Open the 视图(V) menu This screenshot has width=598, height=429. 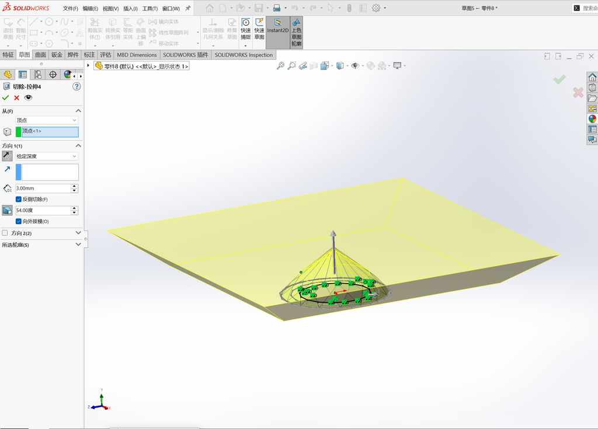coord(110,8)
